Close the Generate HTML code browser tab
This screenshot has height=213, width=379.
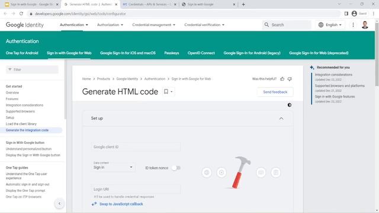coord(116,4)
